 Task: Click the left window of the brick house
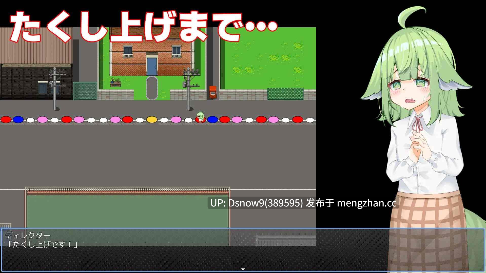[128, 51]
